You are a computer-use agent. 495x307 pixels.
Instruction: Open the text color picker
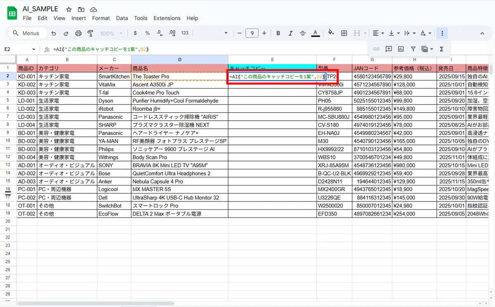coord(316,33)
